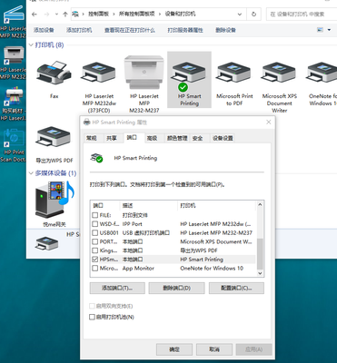Tick the USB001 port checkbox

95,233
